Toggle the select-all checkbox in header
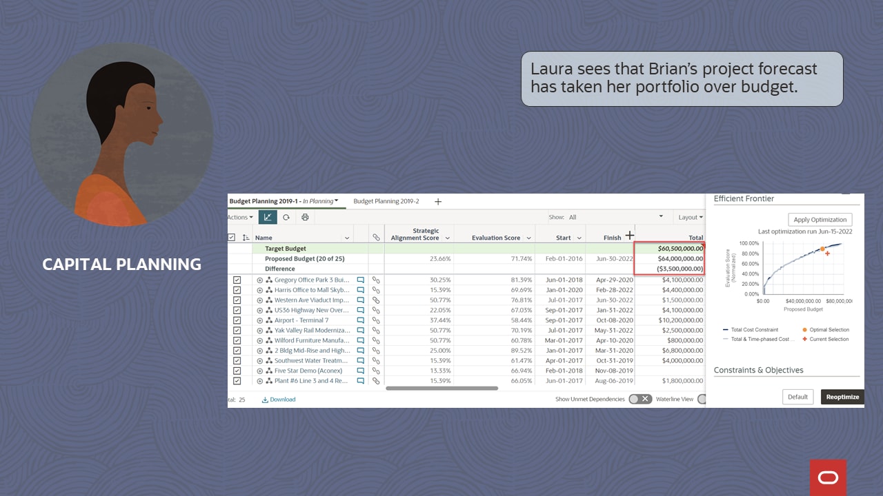Screen dimensions: 883x496 [x=231, y=238]
